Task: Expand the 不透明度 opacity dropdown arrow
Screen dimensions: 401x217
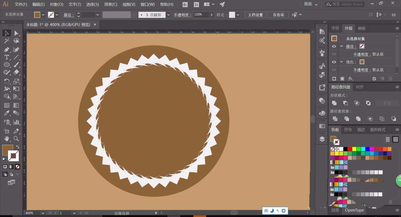Action: pyautogui.click(x=211, y=15)
